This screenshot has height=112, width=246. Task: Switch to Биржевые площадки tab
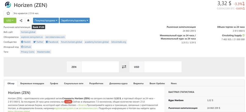click(32, 83)
